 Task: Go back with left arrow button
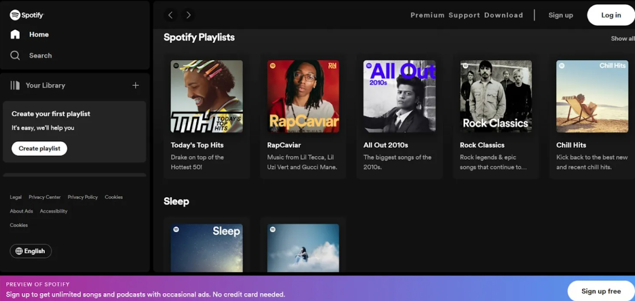pos(170,15)
